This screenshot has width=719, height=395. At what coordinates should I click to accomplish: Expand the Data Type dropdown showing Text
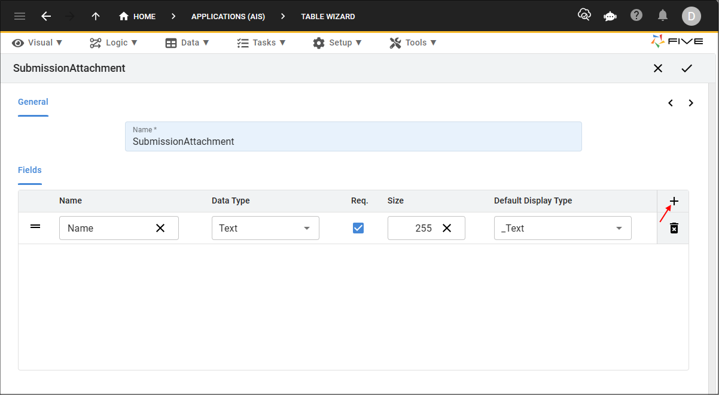[266, 228]
